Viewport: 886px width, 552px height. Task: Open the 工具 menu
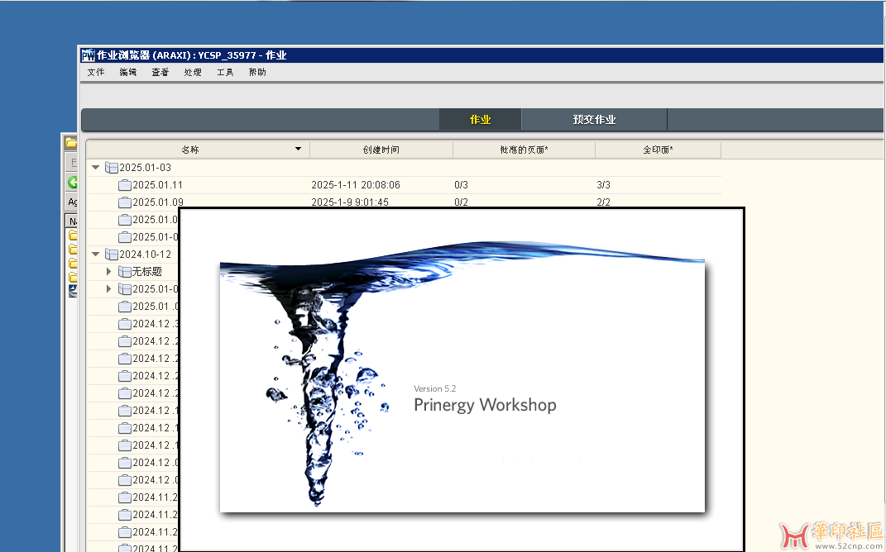[226, 72]
